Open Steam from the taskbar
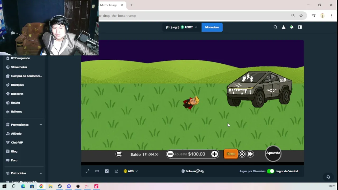 (60, 186)
